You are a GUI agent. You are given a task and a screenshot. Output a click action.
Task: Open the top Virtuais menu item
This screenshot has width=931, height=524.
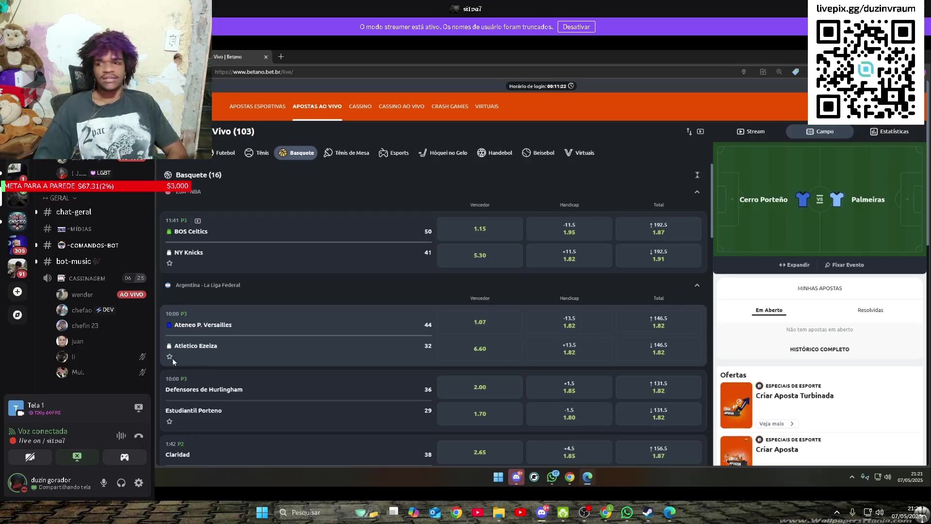click(x=487, y=106)
